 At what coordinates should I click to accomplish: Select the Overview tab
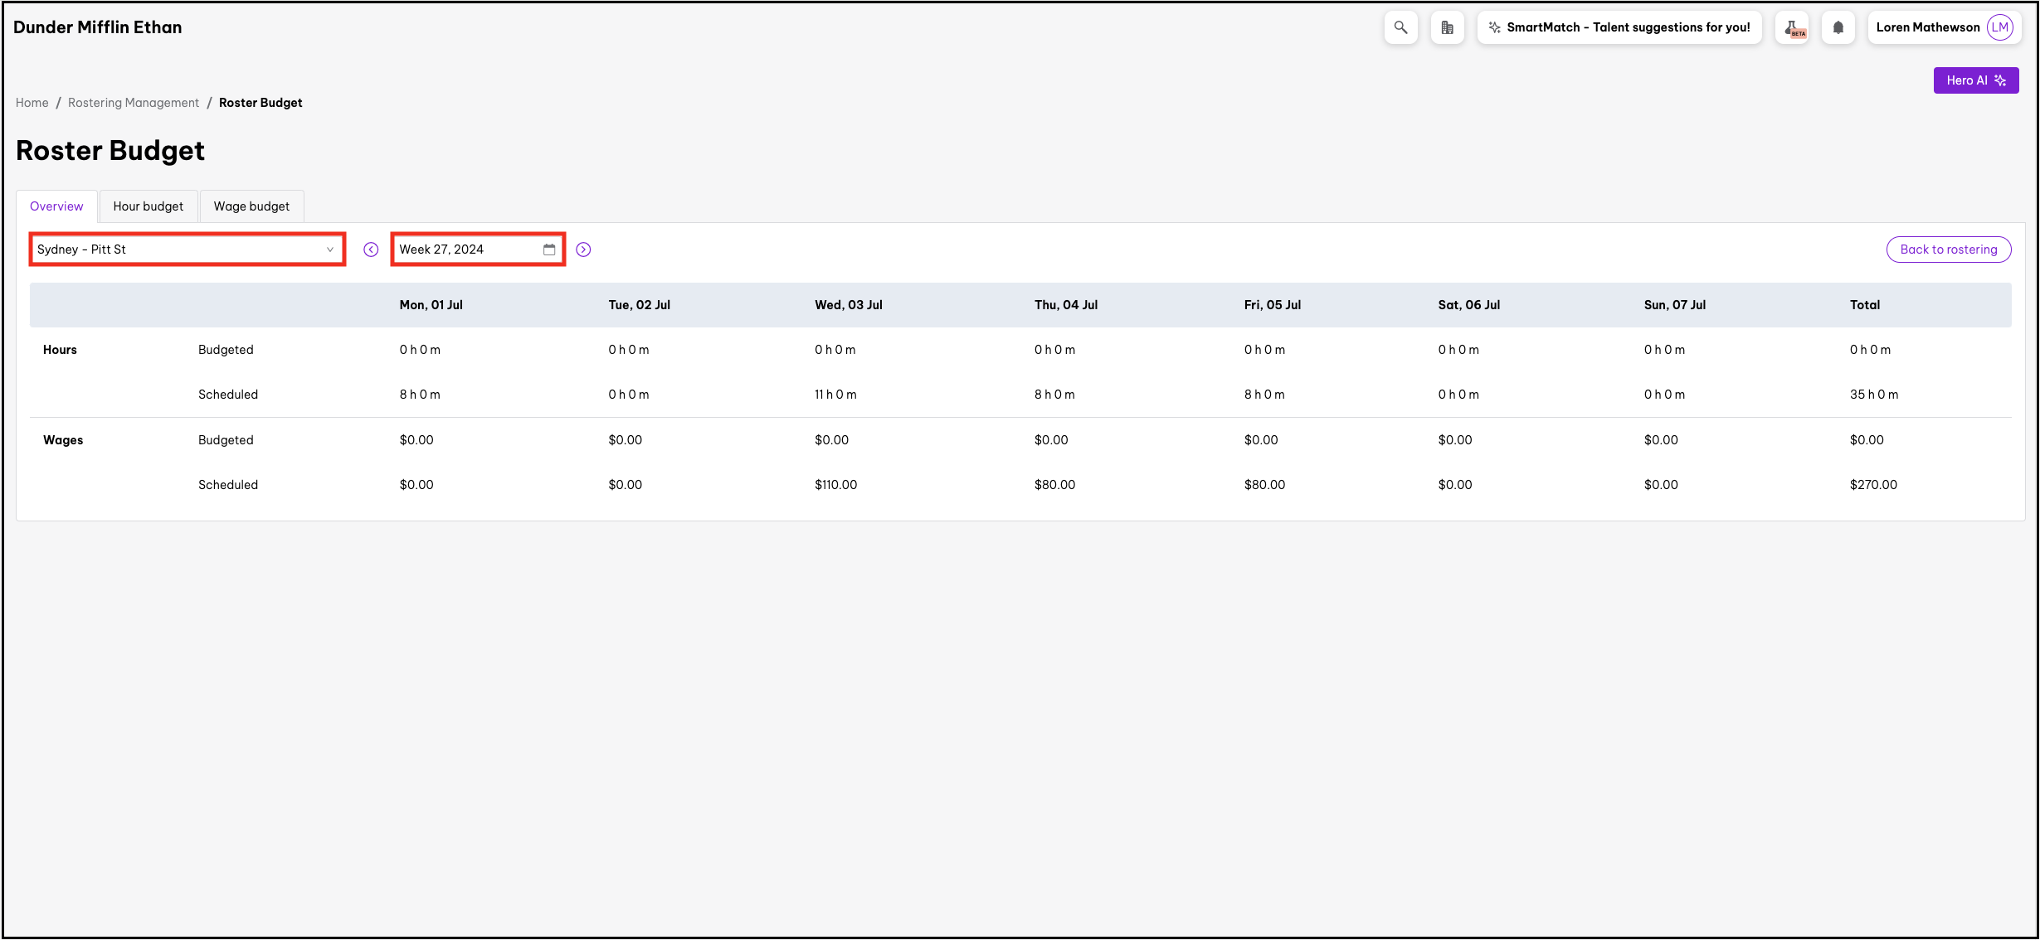(56, 206)
